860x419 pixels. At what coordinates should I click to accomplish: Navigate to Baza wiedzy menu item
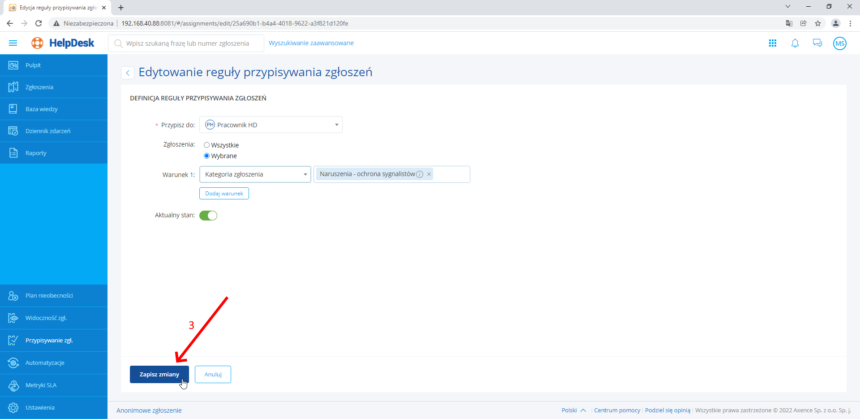[41, 109]
